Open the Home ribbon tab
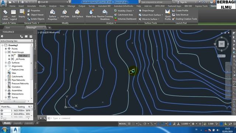 click(12, 6)
